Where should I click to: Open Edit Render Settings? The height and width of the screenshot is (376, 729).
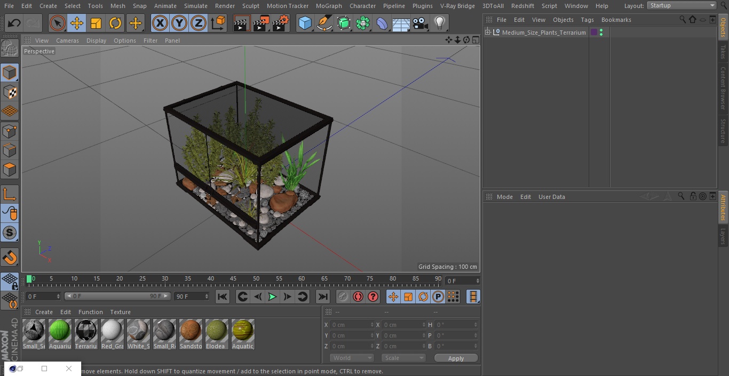(x=281, y=23)
